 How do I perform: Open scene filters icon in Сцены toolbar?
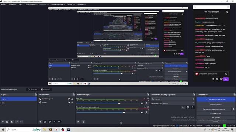click(x=12, y=122)
